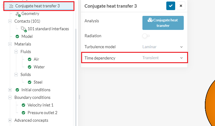Click the Conjugate heat transfer analysis button

point(163,23)
